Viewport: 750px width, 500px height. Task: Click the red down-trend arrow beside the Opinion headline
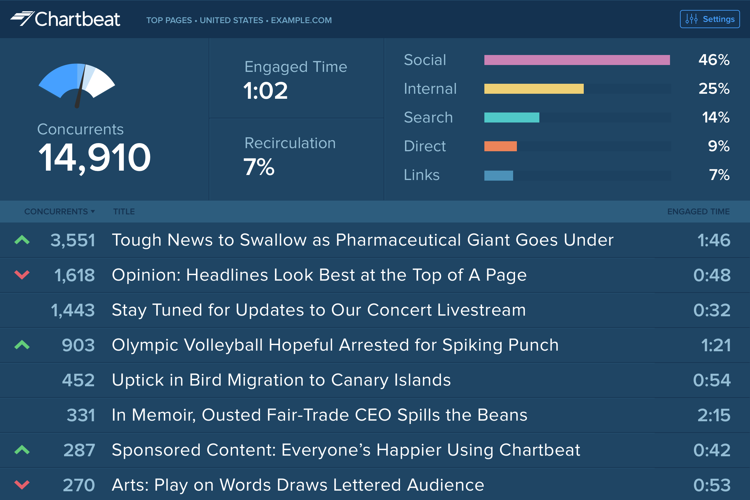22,275
